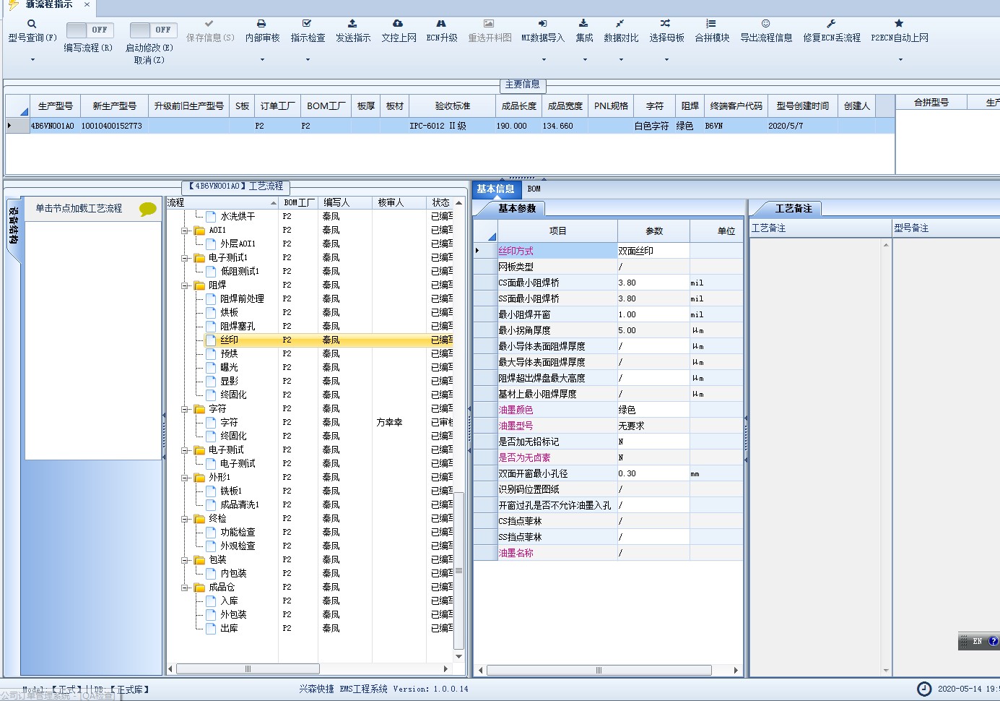Click the P2ECN自动上网 star icon
Screen dimensions: 1000x701
pyautogui.click(x=899, y=24)
